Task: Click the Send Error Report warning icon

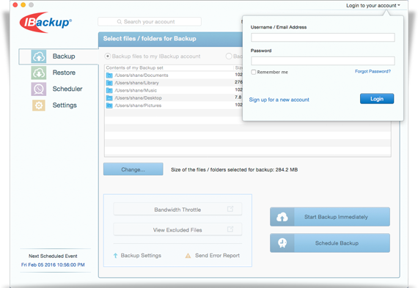Action: (x=188, y=256)
